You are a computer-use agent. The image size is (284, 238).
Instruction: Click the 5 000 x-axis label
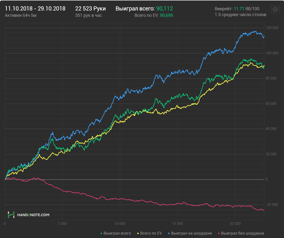62,223
